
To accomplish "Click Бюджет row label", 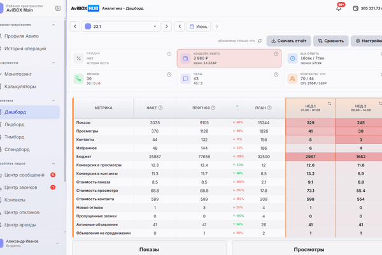I will tap(84, 157).
